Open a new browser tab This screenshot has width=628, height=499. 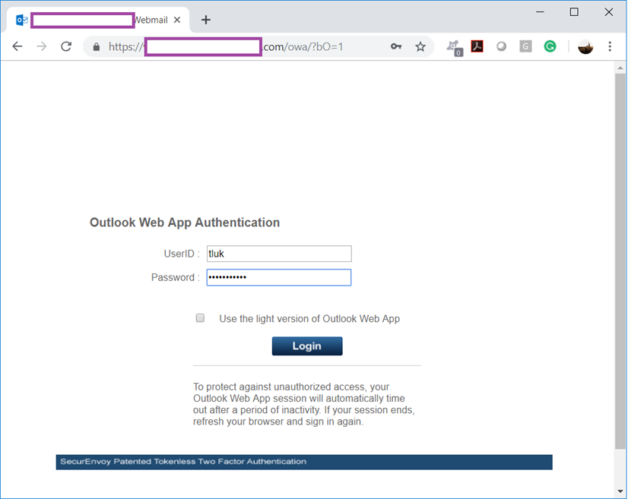click(206, 20)
